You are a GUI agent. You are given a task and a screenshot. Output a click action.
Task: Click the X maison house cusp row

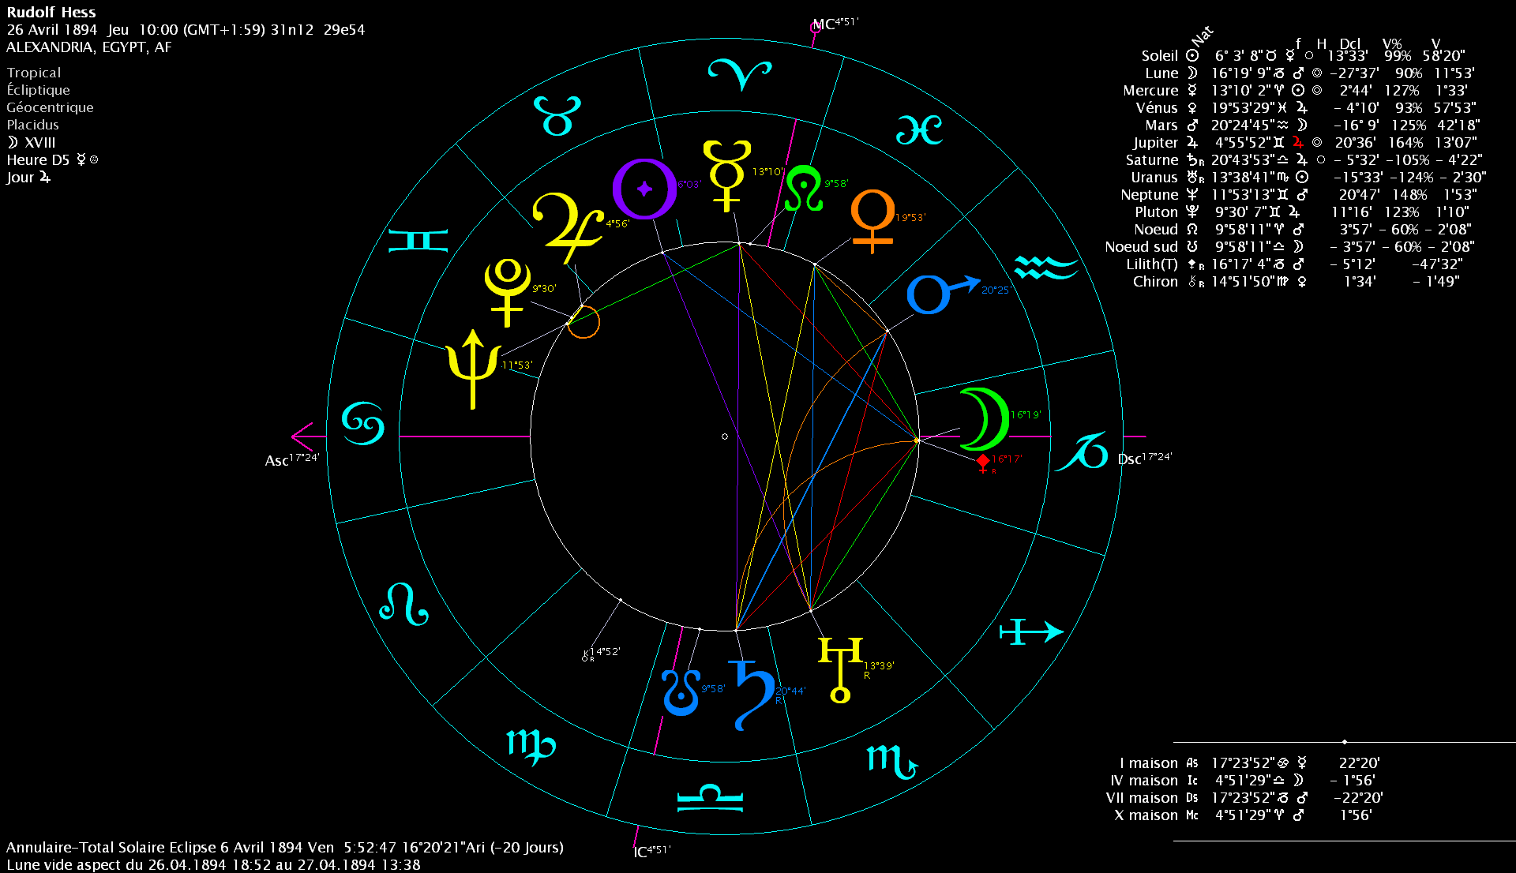pos(1244,815)
